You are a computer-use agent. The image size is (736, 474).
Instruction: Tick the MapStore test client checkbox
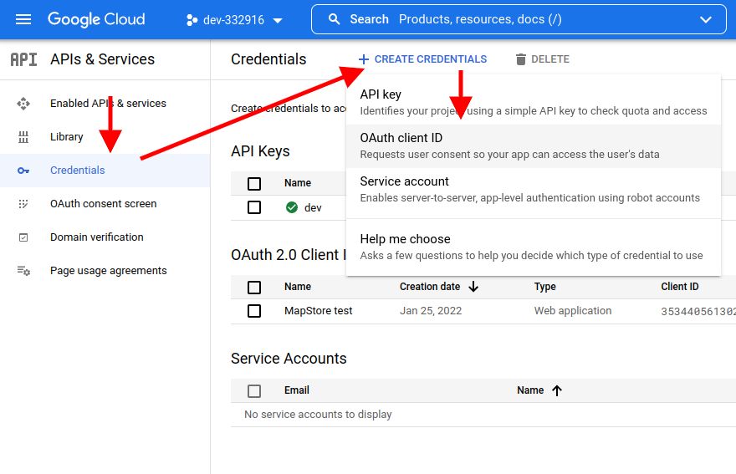point(254,311)
